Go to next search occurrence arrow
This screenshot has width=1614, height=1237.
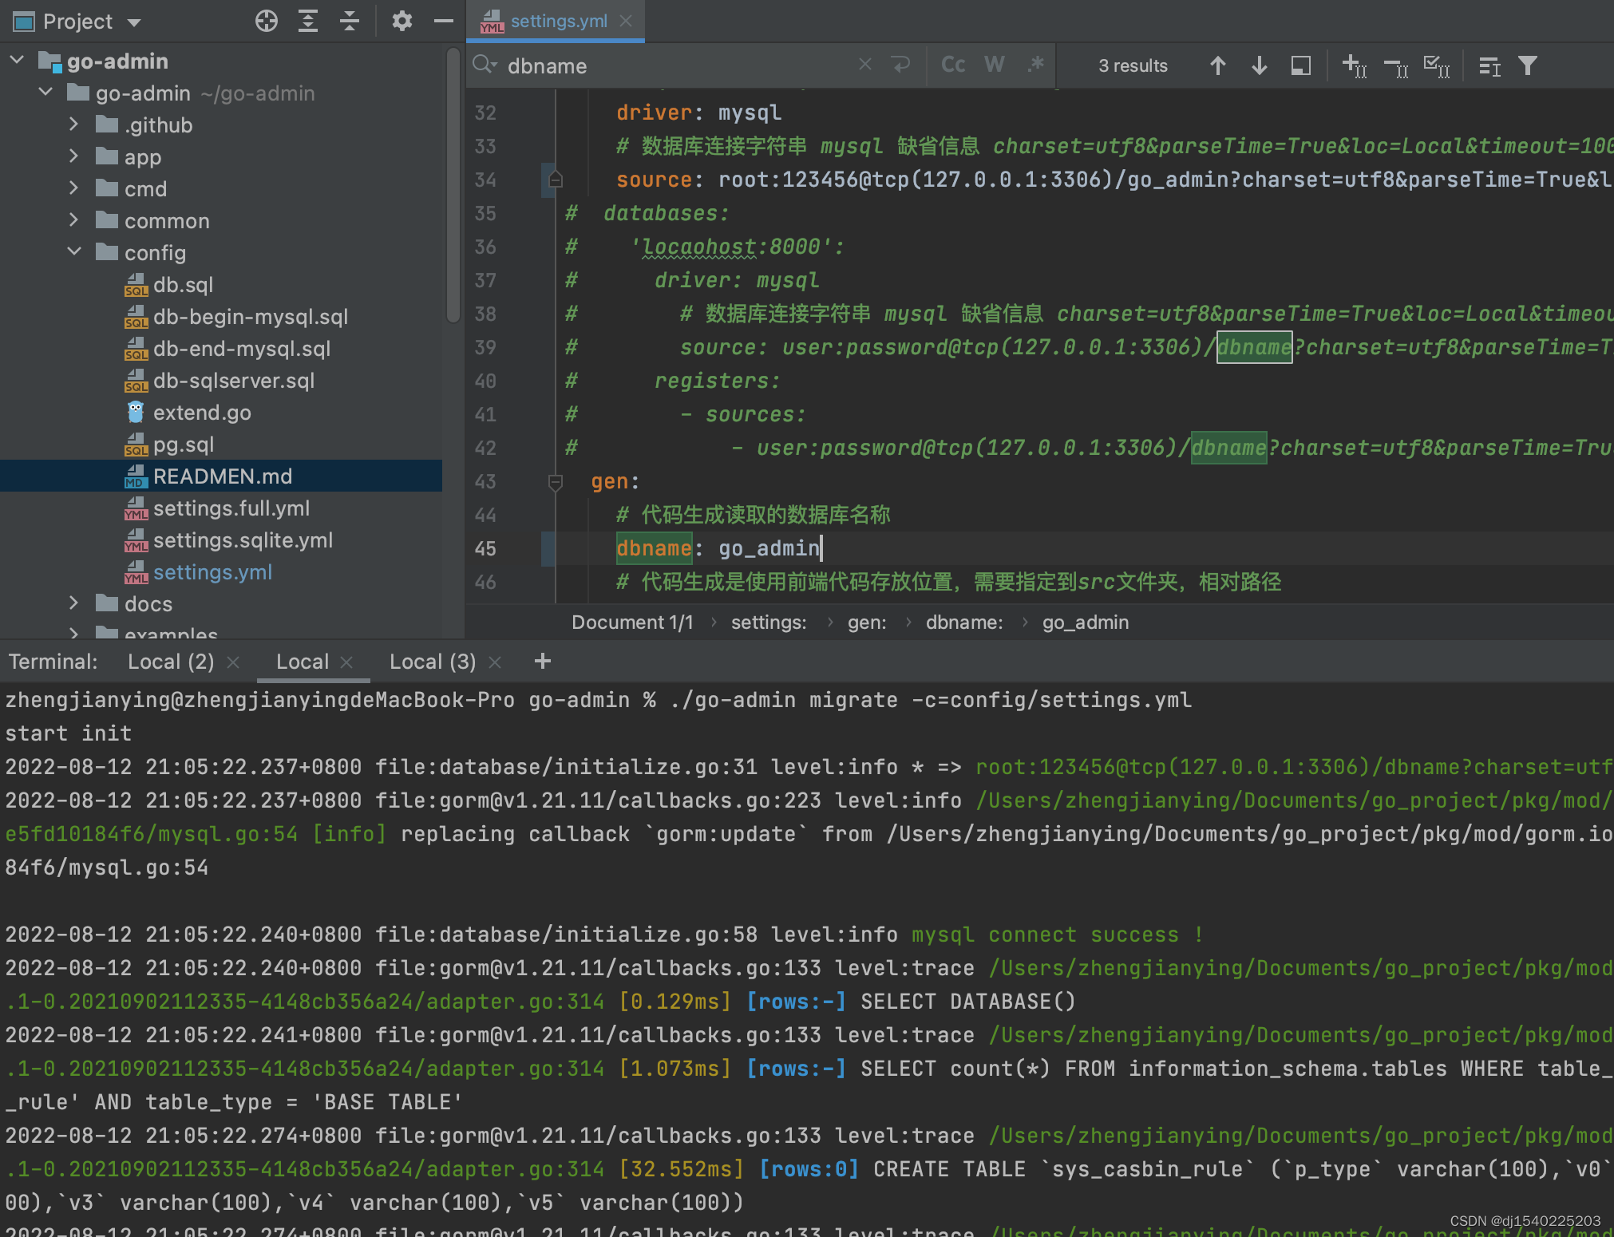pyautogui.click(x=1259, y=65)
